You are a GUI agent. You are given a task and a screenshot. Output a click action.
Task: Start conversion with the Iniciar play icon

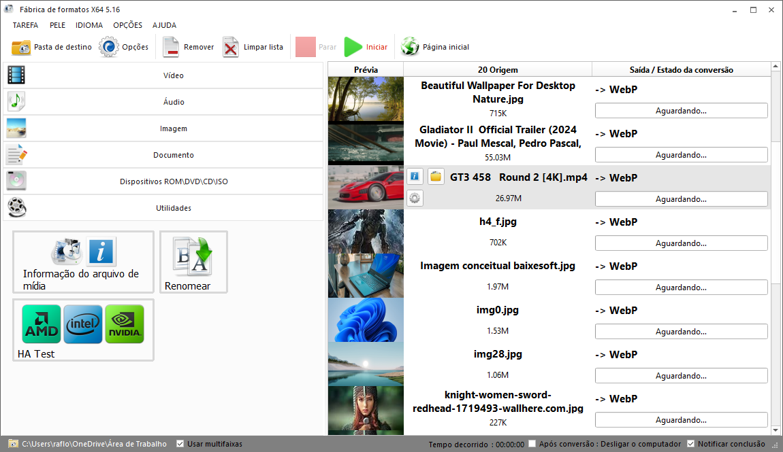[353, 48]
